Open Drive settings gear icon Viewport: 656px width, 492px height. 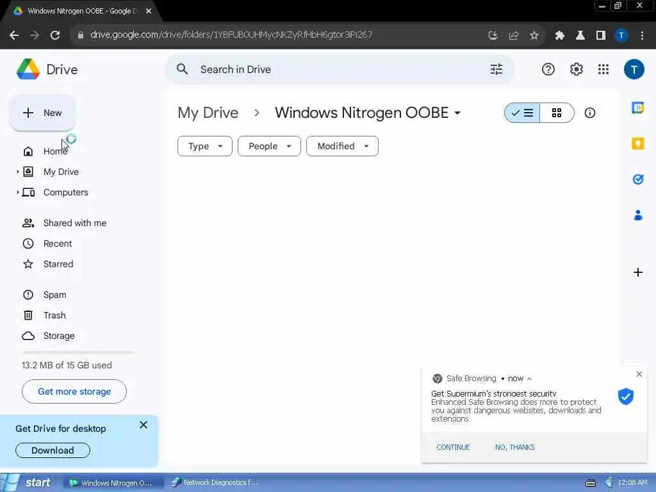577,69
